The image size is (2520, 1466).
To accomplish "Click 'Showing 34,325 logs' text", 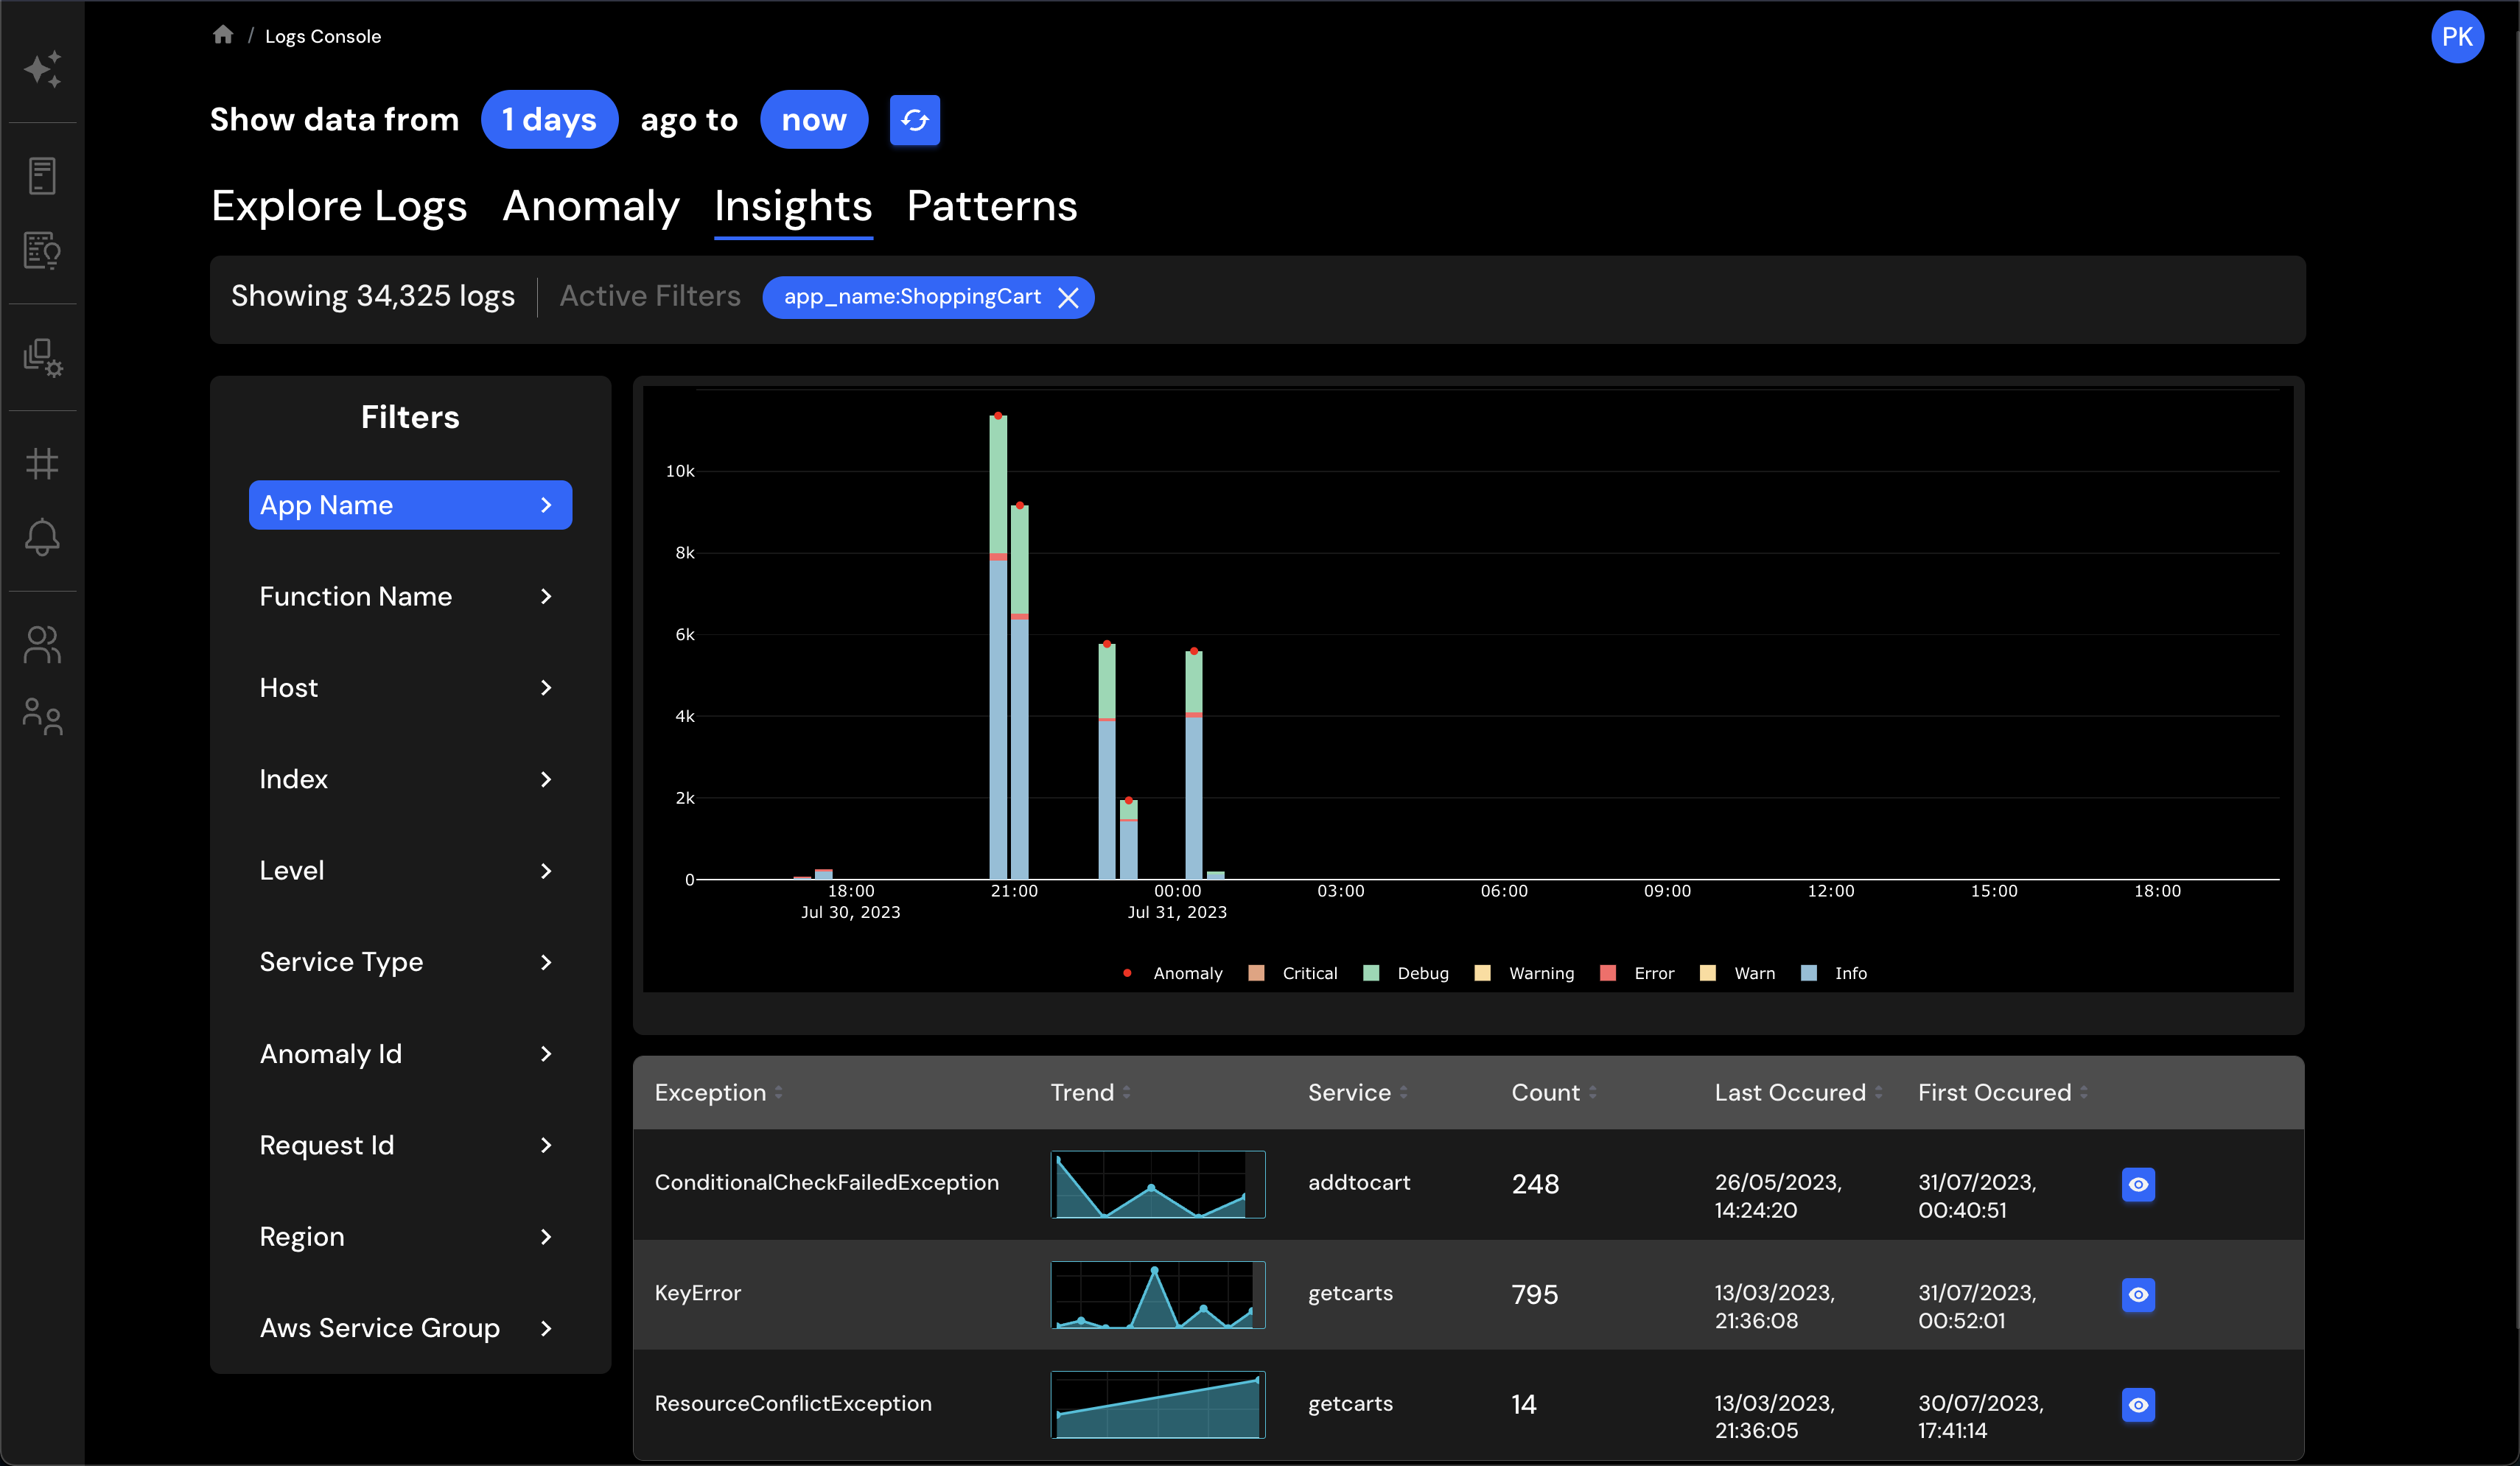I will (x=373, y=296).
